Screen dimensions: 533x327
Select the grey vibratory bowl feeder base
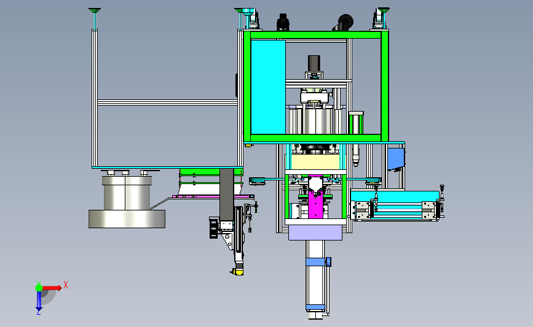point(127,219)
